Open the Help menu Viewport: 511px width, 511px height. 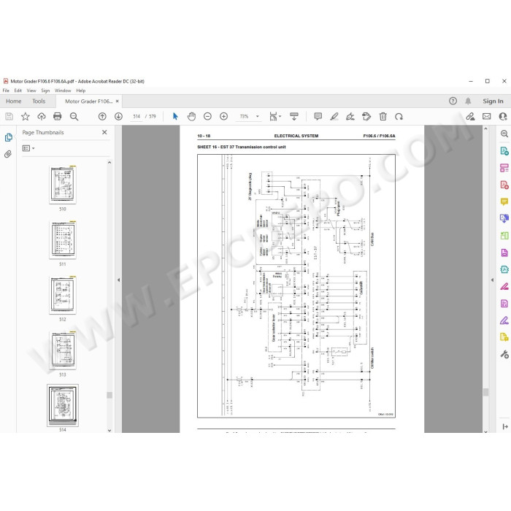click(x=81, y=91)
